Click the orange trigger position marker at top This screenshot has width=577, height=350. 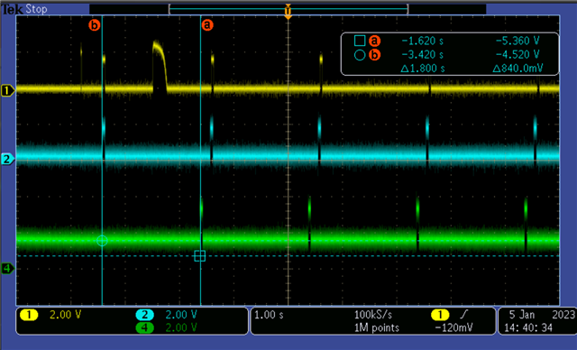[288, 11]
